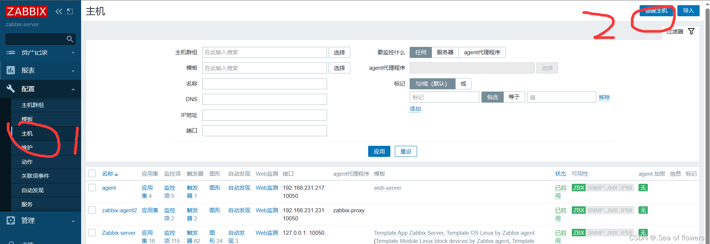Click the JMX badge in agent row
The height and width of the screenshot is (244, 710).
(x=612, y=188)
